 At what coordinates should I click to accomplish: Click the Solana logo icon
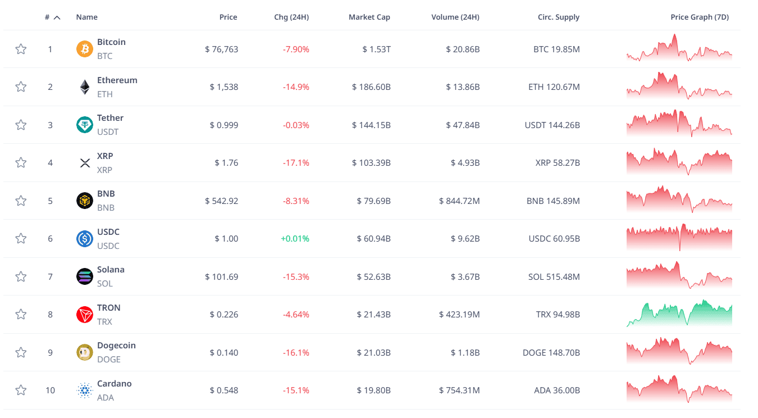pos(85,276)
